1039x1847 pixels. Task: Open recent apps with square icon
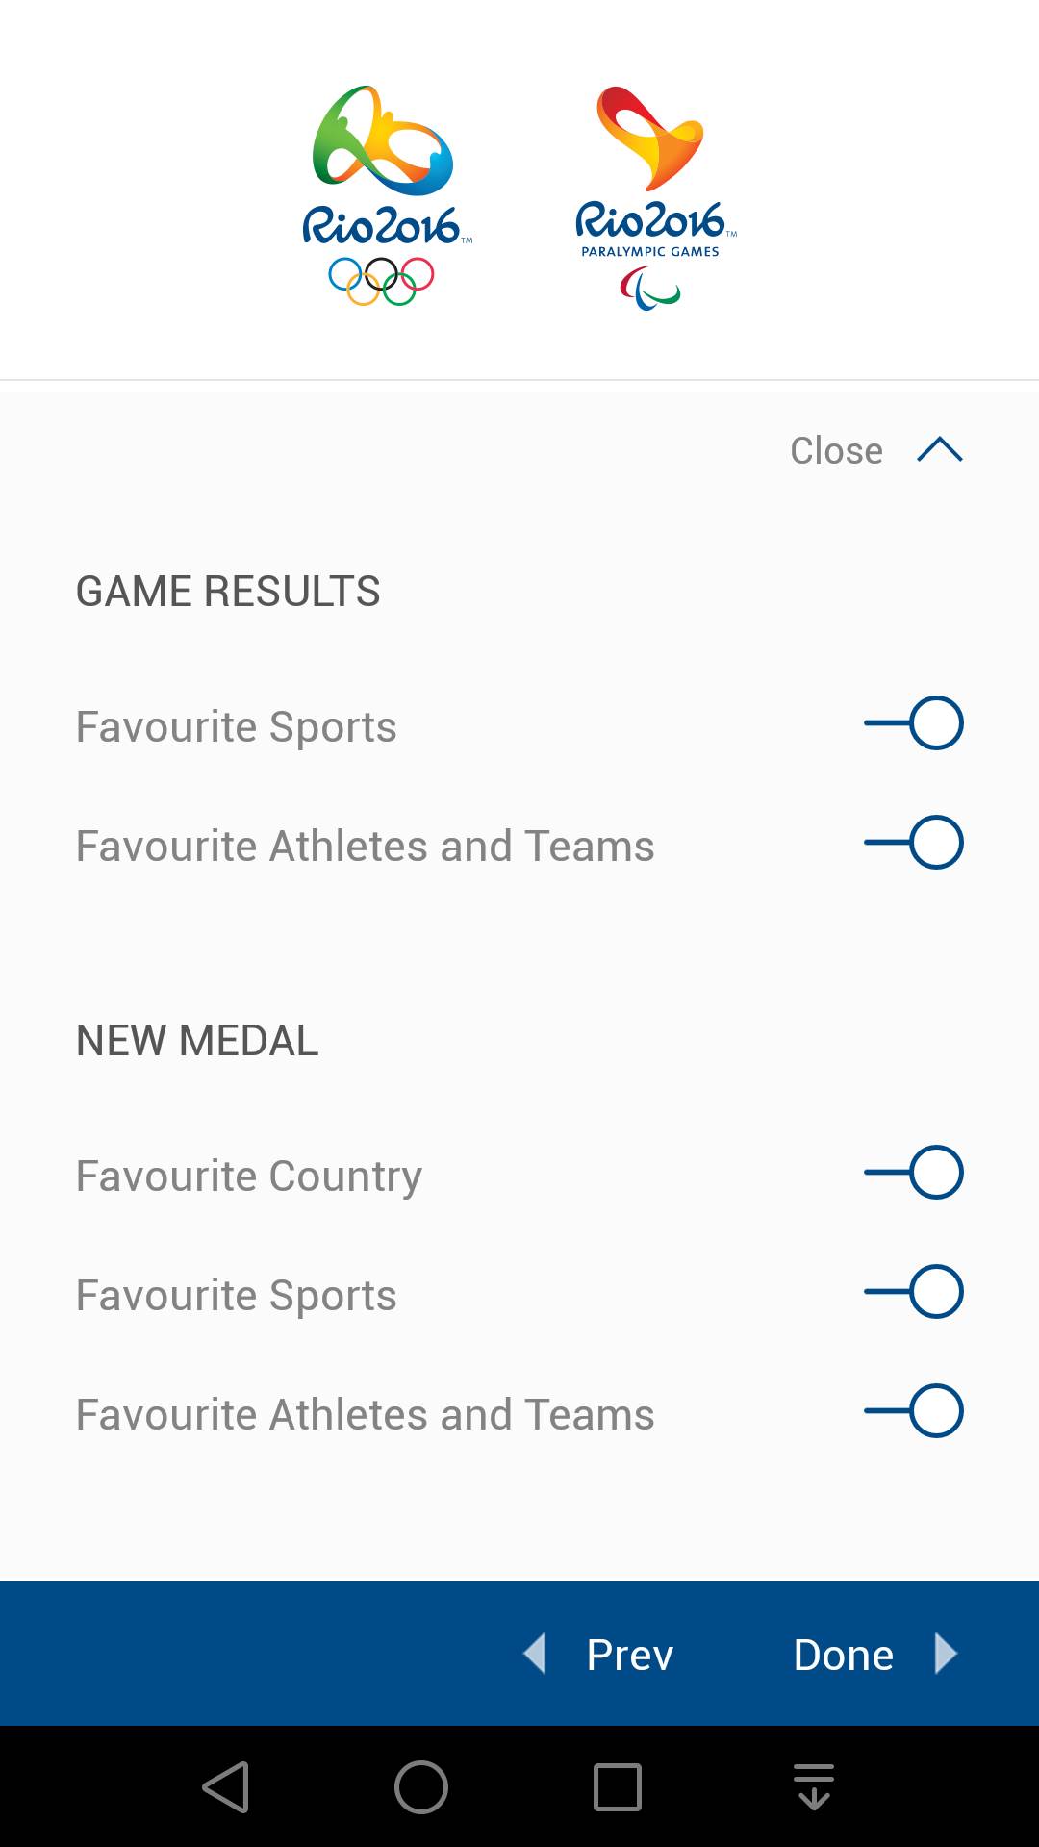point(617,1787)
